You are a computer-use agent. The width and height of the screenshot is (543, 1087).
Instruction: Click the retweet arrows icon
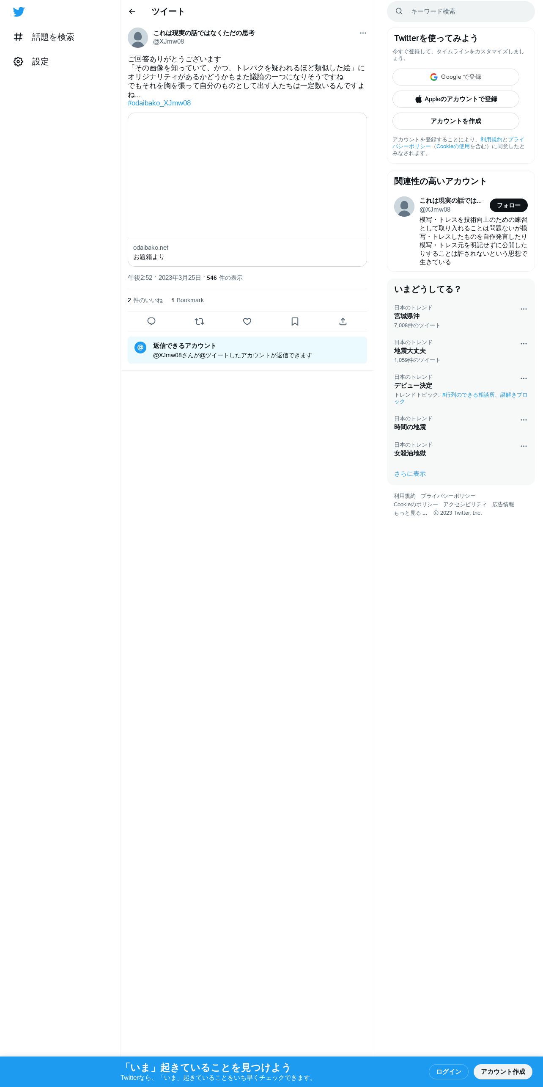[x=199, y=321]
